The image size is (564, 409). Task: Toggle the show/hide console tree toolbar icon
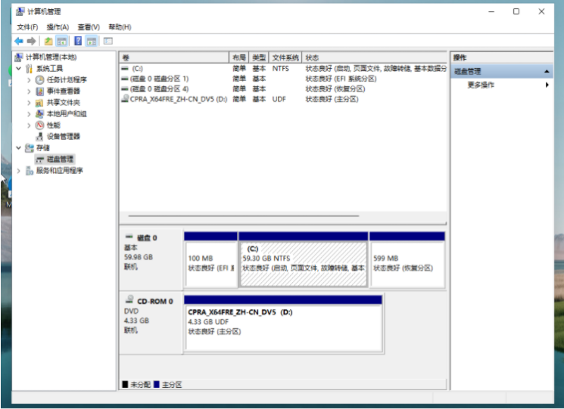tap(62, 41)
